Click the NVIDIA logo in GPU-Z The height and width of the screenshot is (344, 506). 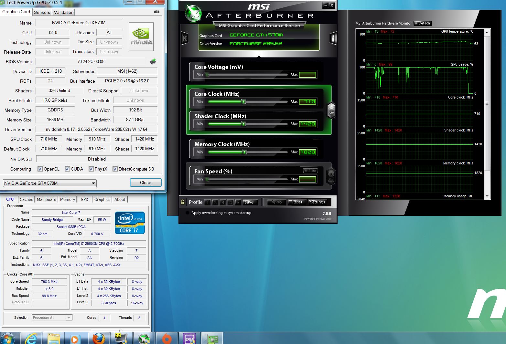[x=141, y=36]
